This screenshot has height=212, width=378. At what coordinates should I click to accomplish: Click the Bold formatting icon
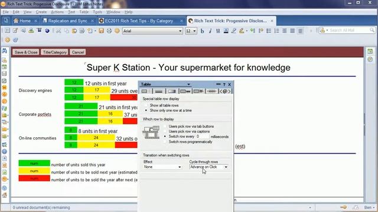(202, 31)
